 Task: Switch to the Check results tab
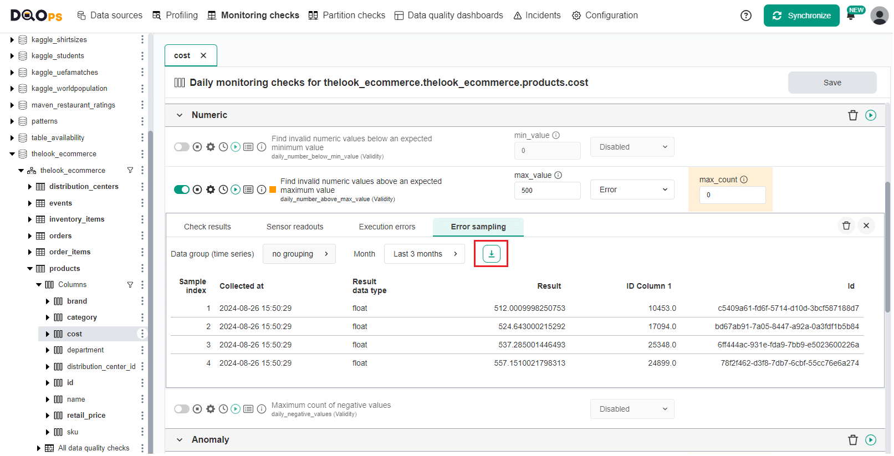click(x=207, y=227)
